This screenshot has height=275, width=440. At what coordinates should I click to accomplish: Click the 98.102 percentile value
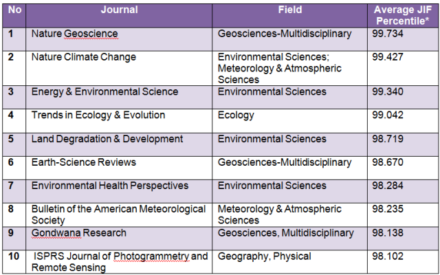pyautogui.click(x=388, y=256)
